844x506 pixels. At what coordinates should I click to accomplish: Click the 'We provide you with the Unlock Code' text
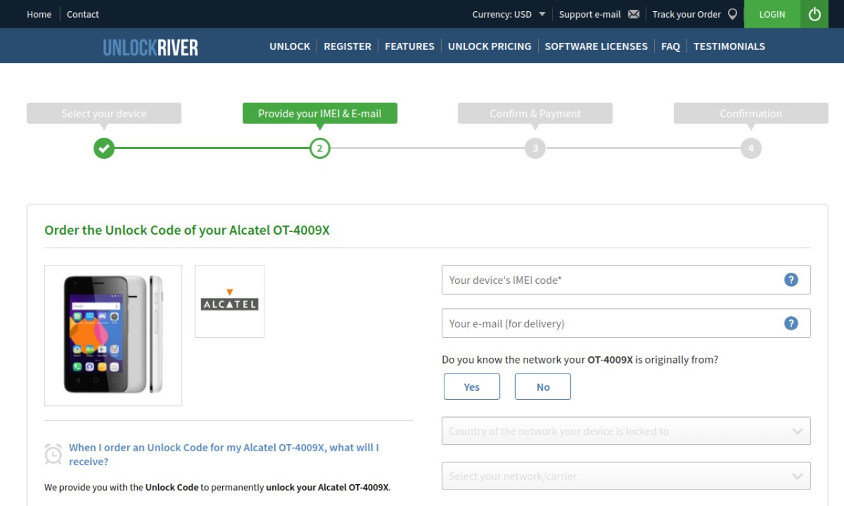pyautogui.click(x=218, y=488)
